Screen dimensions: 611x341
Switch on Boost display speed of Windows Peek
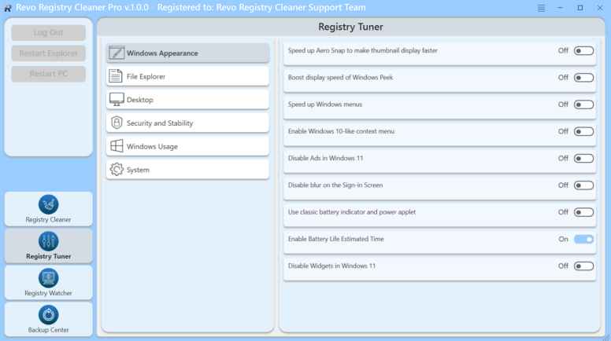(583, 78)
